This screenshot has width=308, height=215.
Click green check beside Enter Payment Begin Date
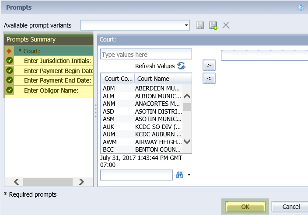10,70
